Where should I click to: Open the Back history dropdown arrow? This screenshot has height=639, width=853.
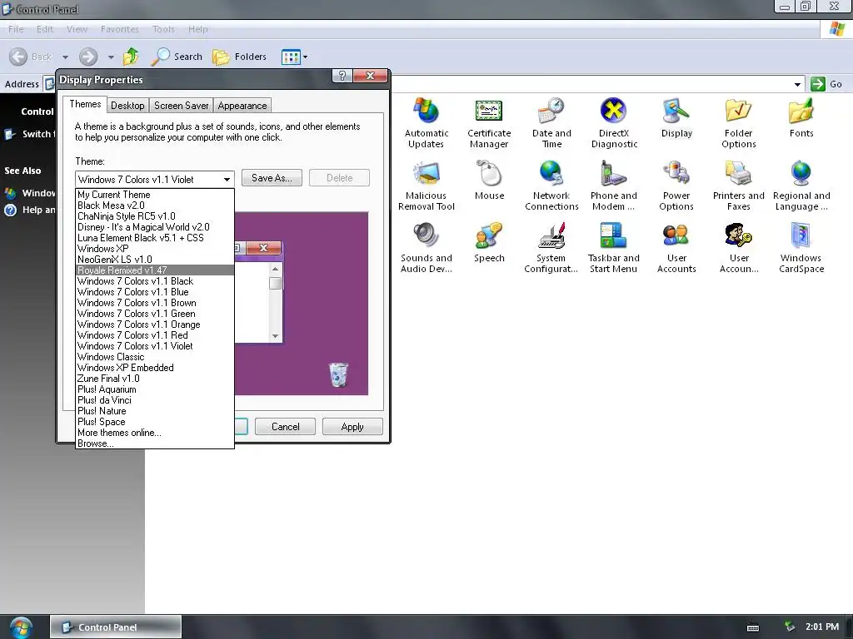(x=65, y=57)
